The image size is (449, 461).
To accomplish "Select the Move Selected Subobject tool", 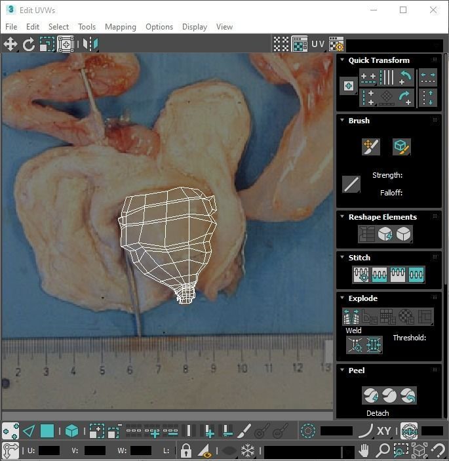I will coord(10,44).
